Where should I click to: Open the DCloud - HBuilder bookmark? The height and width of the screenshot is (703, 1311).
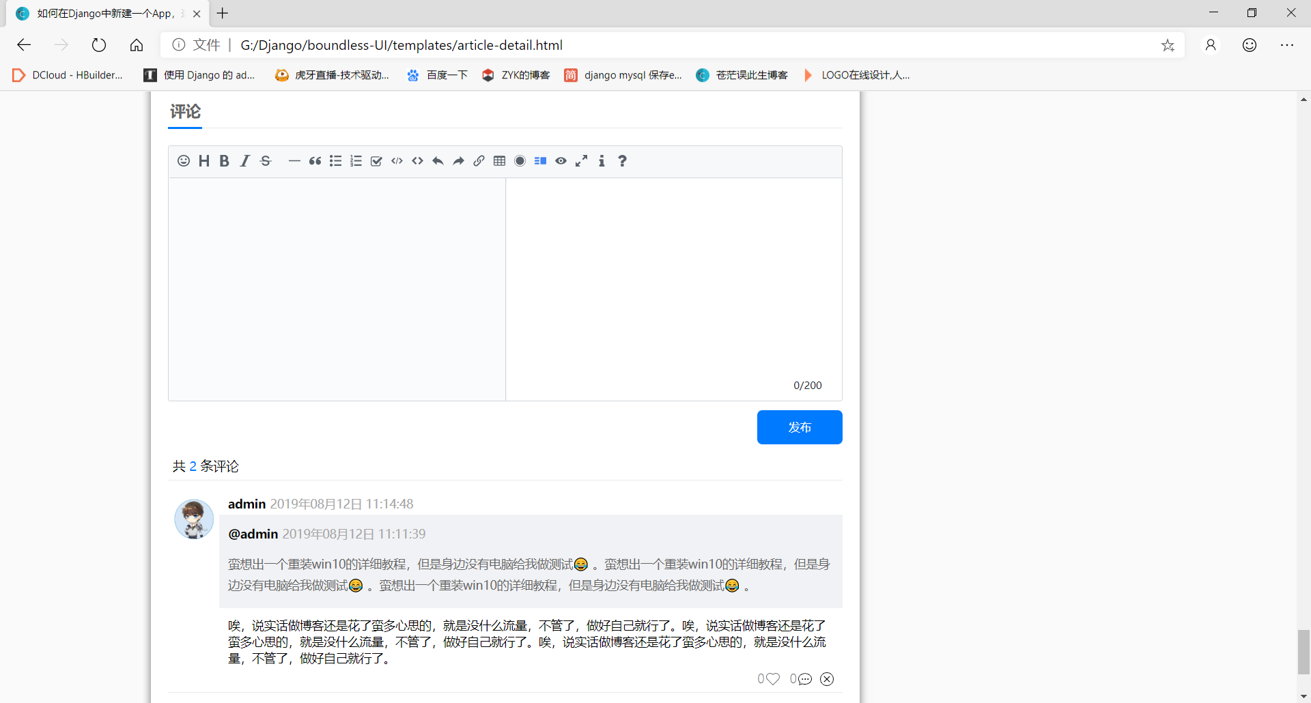(x=68, y=75)
